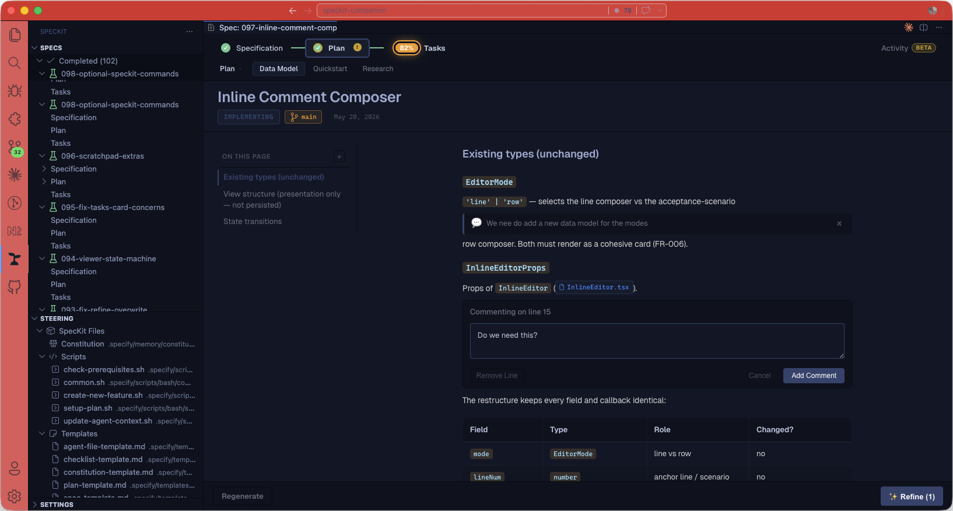953x511 pixels.
Task: Click the flask icon for 096-scratchpad-extras
Action: coord(53,156)
